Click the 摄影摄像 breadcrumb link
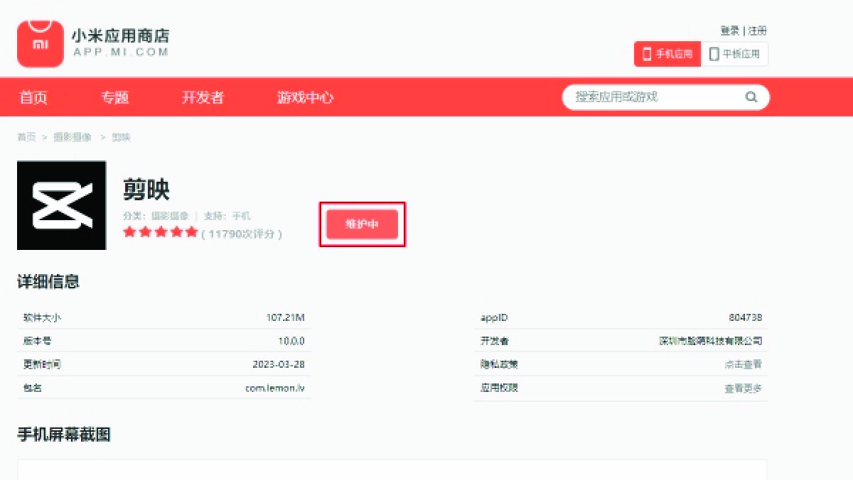Image resolution: width=853 pixels, height=480 pixels. [x=73, y=137]
